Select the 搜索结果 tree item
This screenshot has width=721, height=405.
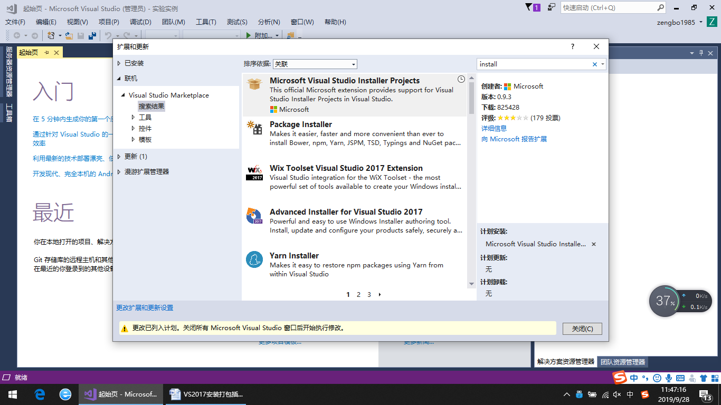point(151,107)
